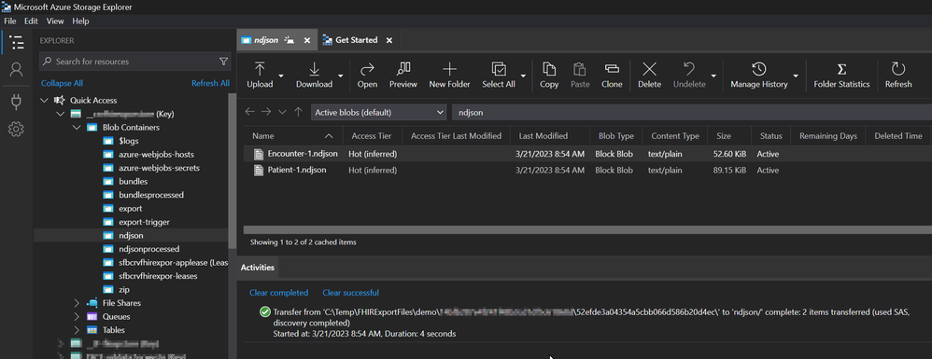
Task: Navigate back with the left arrow
Action: 249,112
